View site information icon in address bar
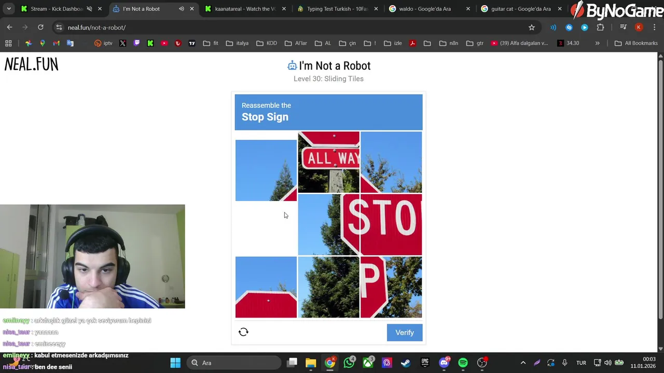Screen dimensions: 664x373 (x=59, y=27)
